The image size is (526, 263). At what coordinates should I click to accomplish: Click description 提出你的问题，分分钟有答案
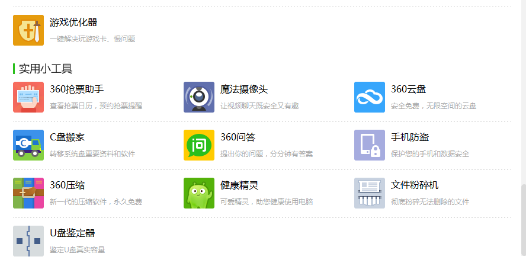click(267, 154)
